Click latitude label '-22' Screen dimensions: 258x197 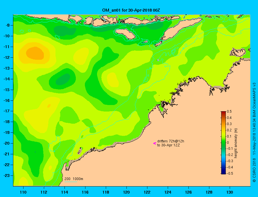pyautogui.click(x=6, y=165)
